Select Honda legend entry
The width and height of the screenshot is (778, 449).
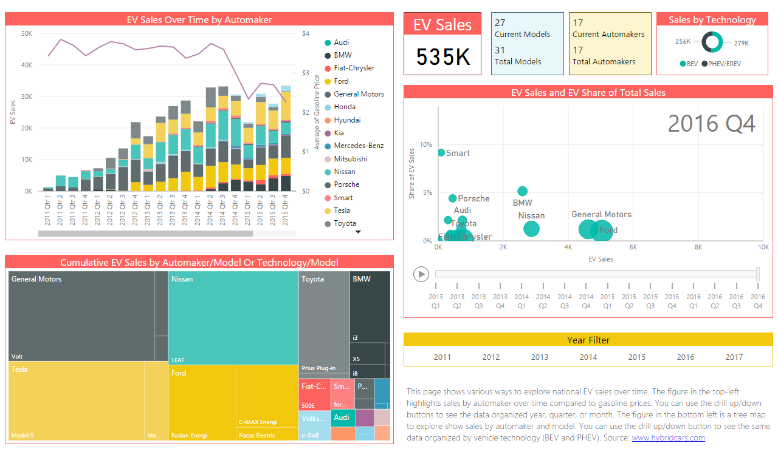point(340,107)
